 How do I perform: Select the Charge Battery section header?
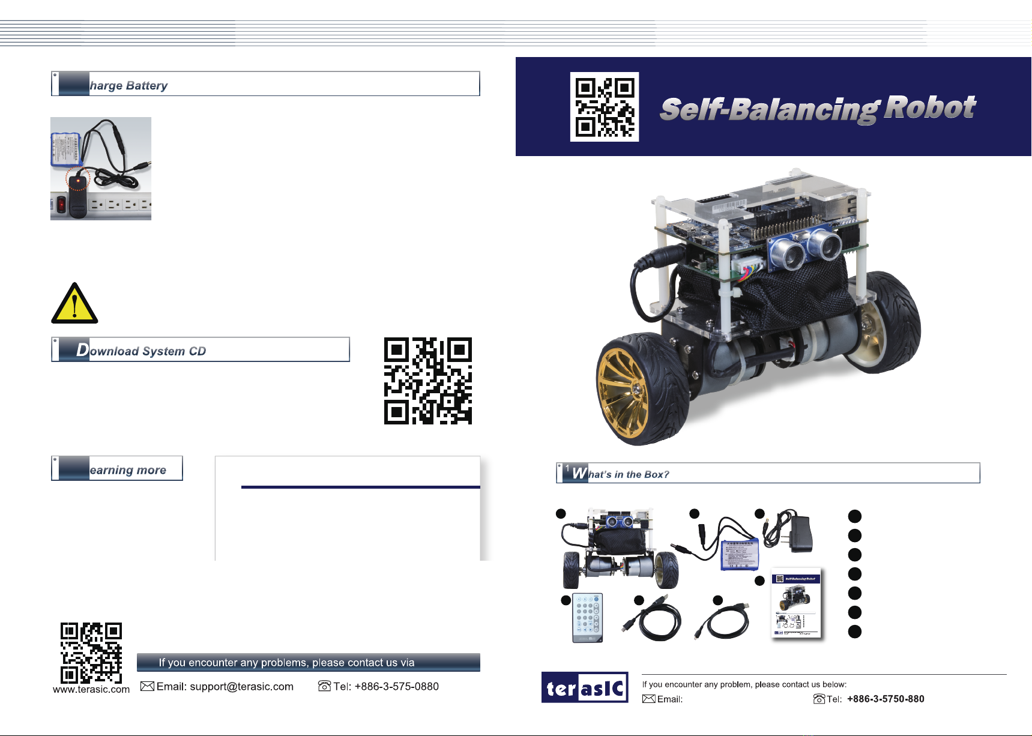tap(265, 85)
